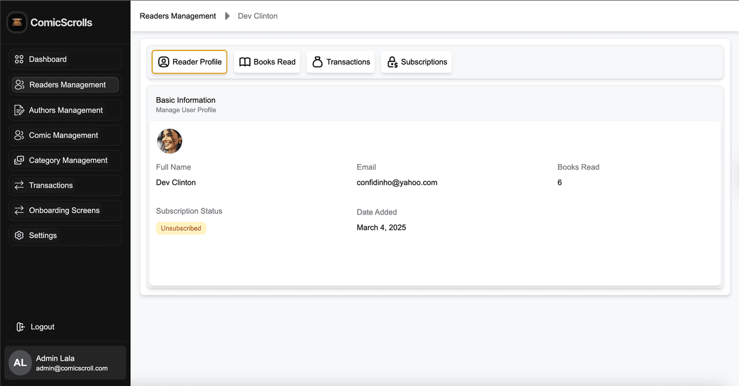Click the Unsubscribed status badge
The image size is (739, 386).
[180, 228]
